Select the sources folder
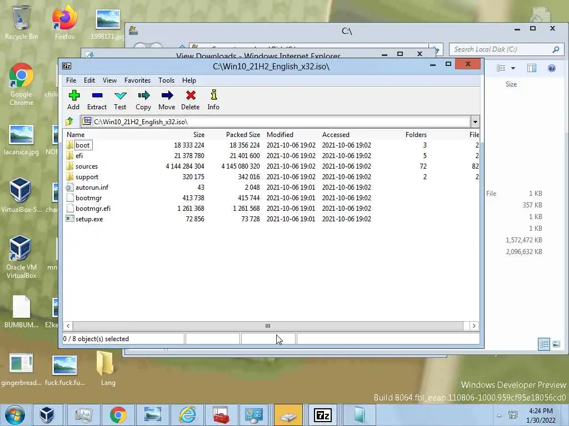This screenshot has height=426, width=569. point(86,166)
